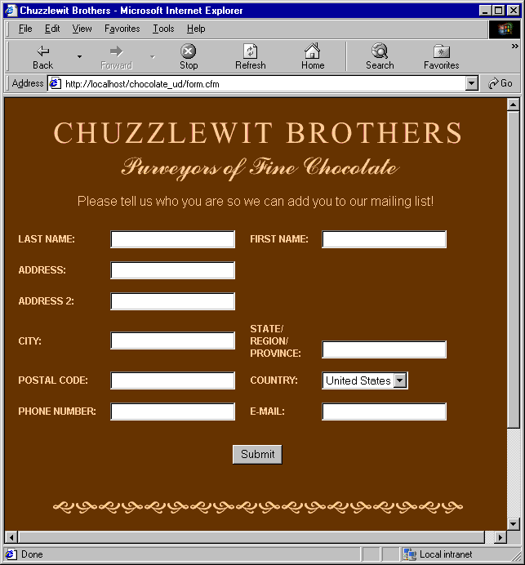Open the Tools menu
The width and height of the screenshot is (525, 565).
coord(163,29)
